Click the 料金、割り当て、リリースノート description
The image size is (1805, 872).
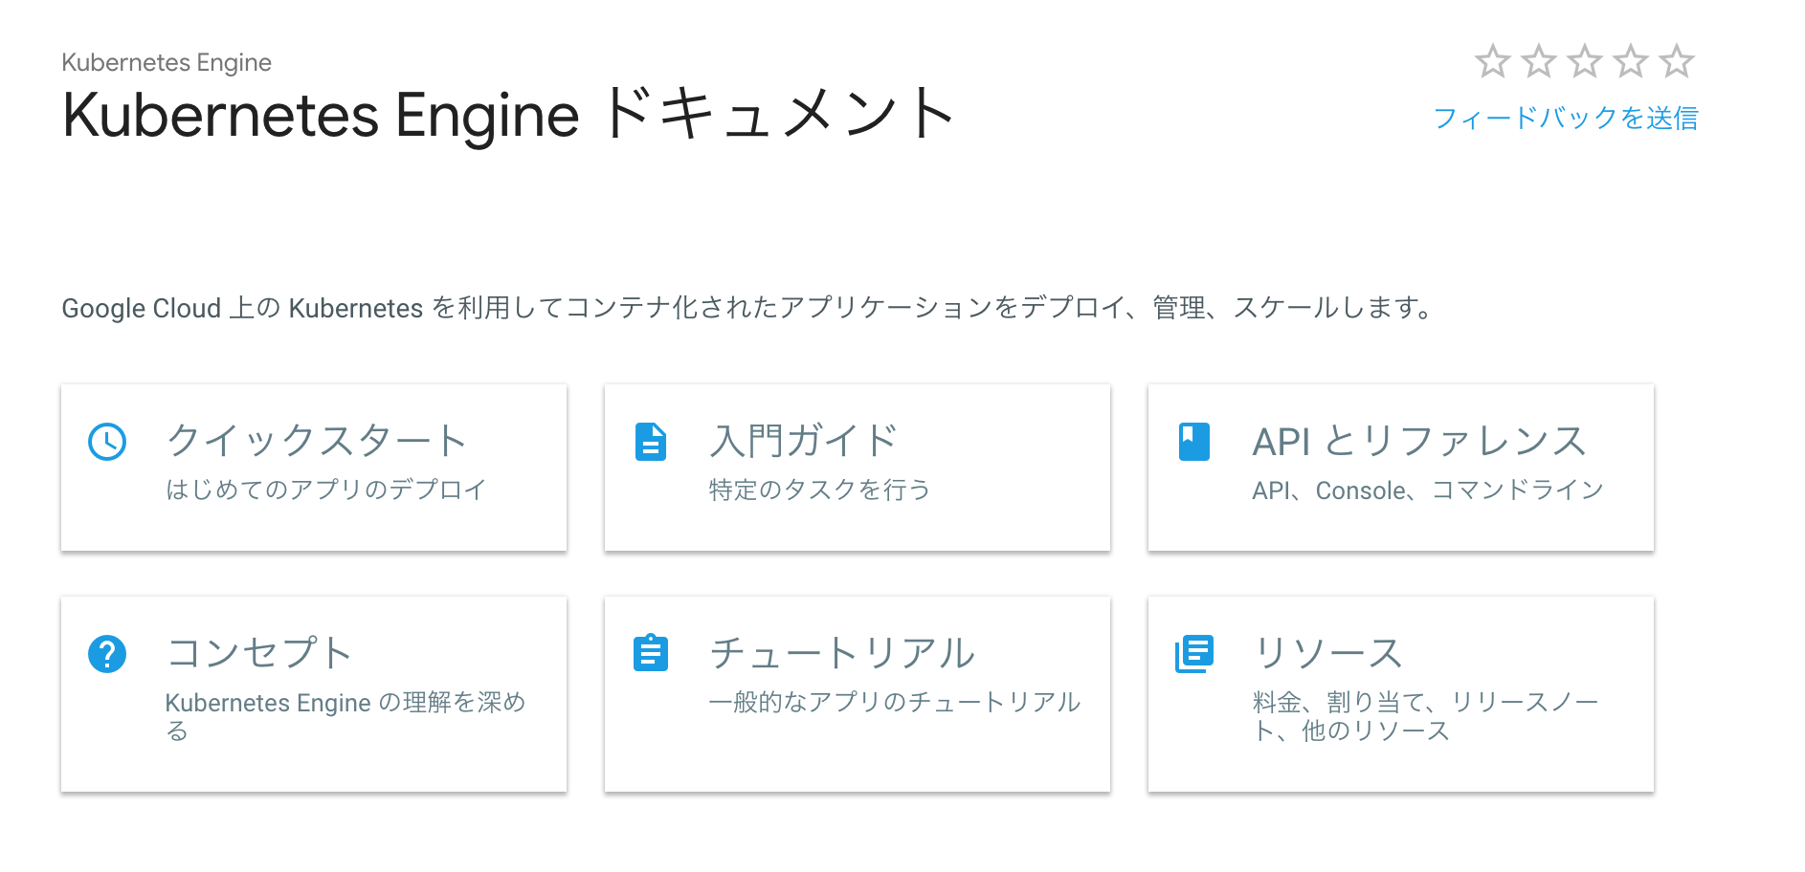click(1426, 716)
